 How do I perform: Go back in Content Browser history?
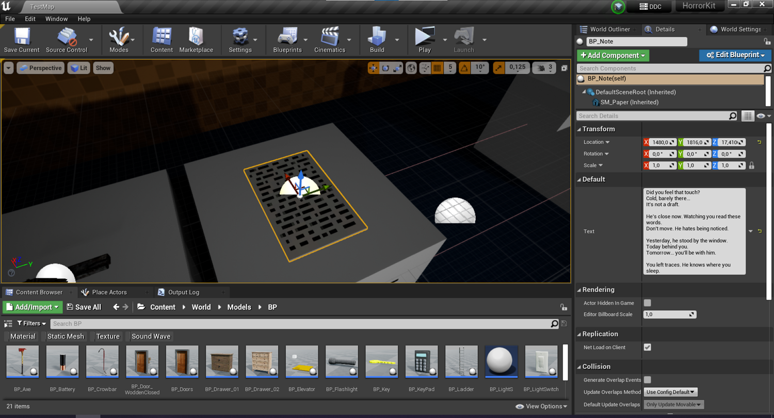tap(116, 307)
